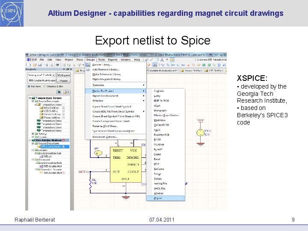Image resolution: width=308 pixels, height=231 pixels.
Task: Click the Project button
Action: click(x=63, y=81)
